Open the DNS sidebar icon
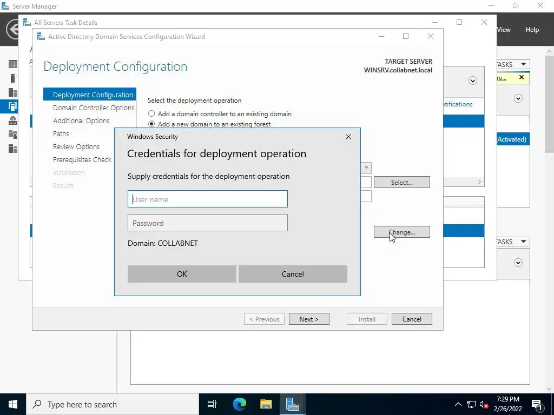The height and width of the screenshot is (415, 554). pos(13,121)
